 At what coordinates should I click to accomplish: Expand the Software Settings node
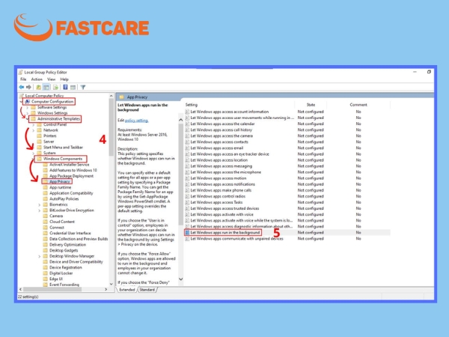[28, 107]
